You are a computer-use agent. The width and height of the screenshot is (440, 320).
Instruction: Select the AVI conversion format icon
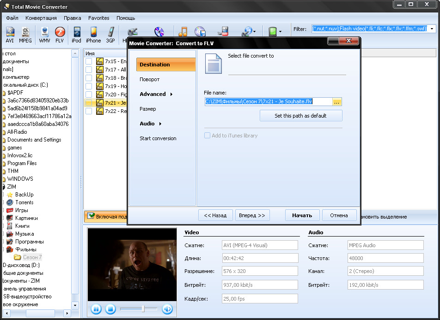[10, 35]
